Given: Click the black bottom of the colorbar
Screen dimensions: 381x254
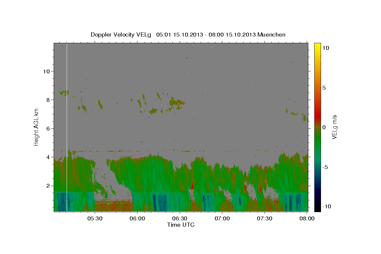Looking at the screenshot, I should [x=317, y=210].
